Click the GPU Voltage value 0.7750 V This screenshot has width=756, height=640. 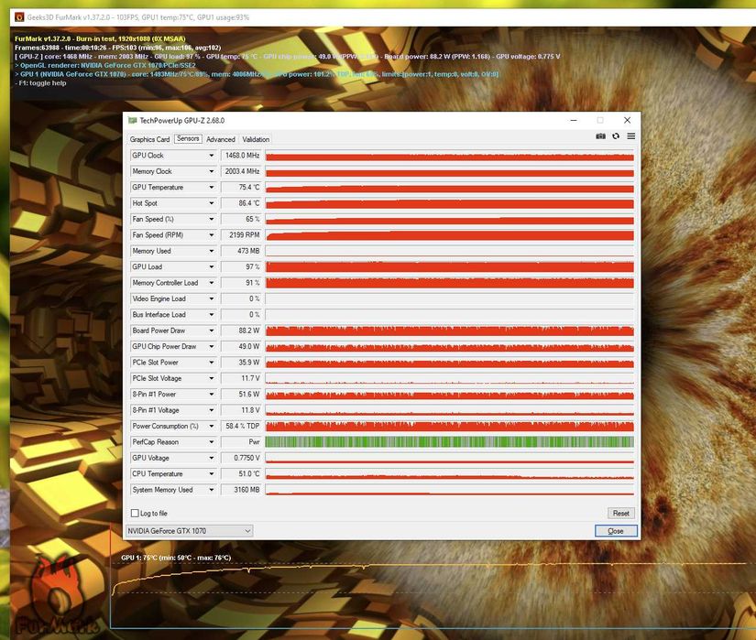(241, 458)
